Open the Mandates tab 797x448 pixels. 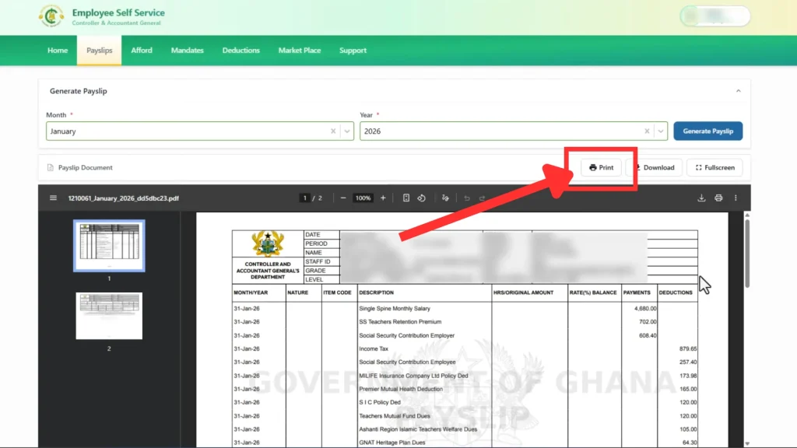[187, 51]
